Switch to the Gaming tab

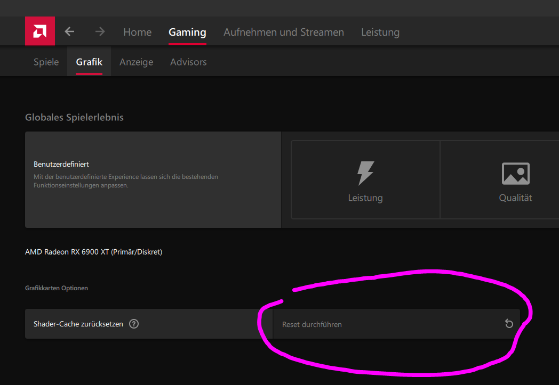(187, 32)
